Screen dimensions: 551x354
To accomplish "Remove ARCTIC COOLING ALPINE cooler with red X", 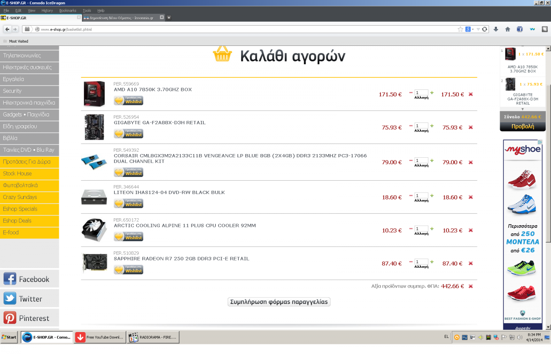I will click(471, 230).
